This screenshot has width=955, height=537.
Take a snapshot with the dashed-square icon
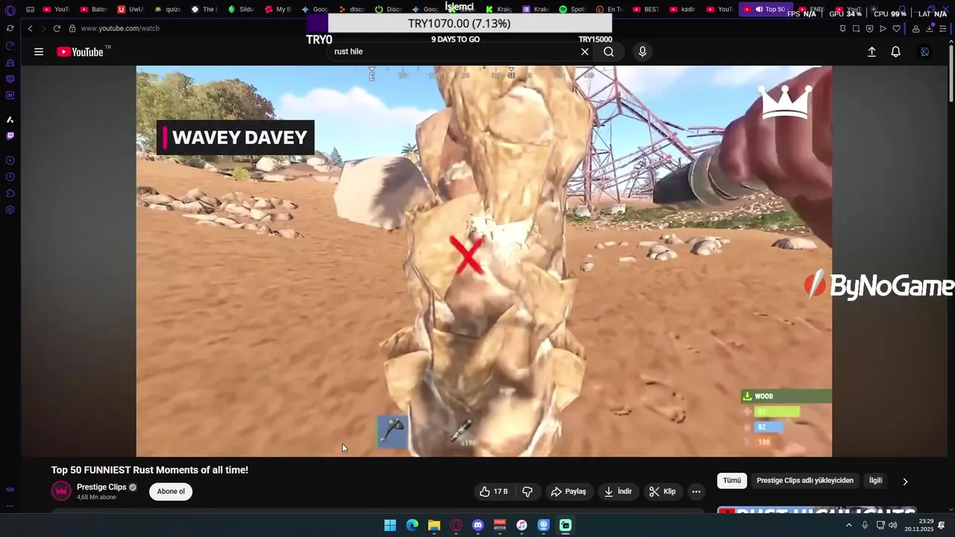tap(856, 28)
